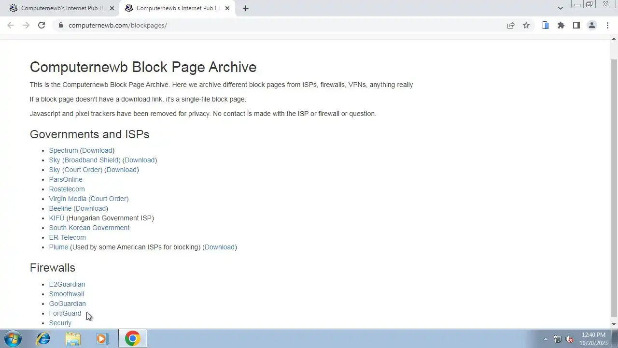
Task: View site info via the padlock icon
Action: pos(60,25)
